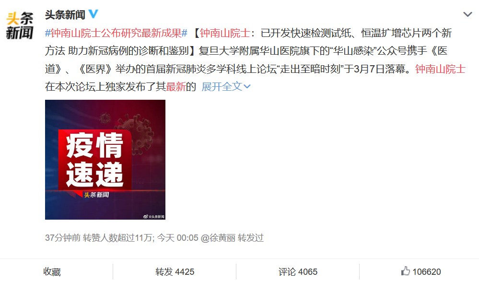
Task: Click the 头条新闻 logo inside the image
Action: [96, 195]
